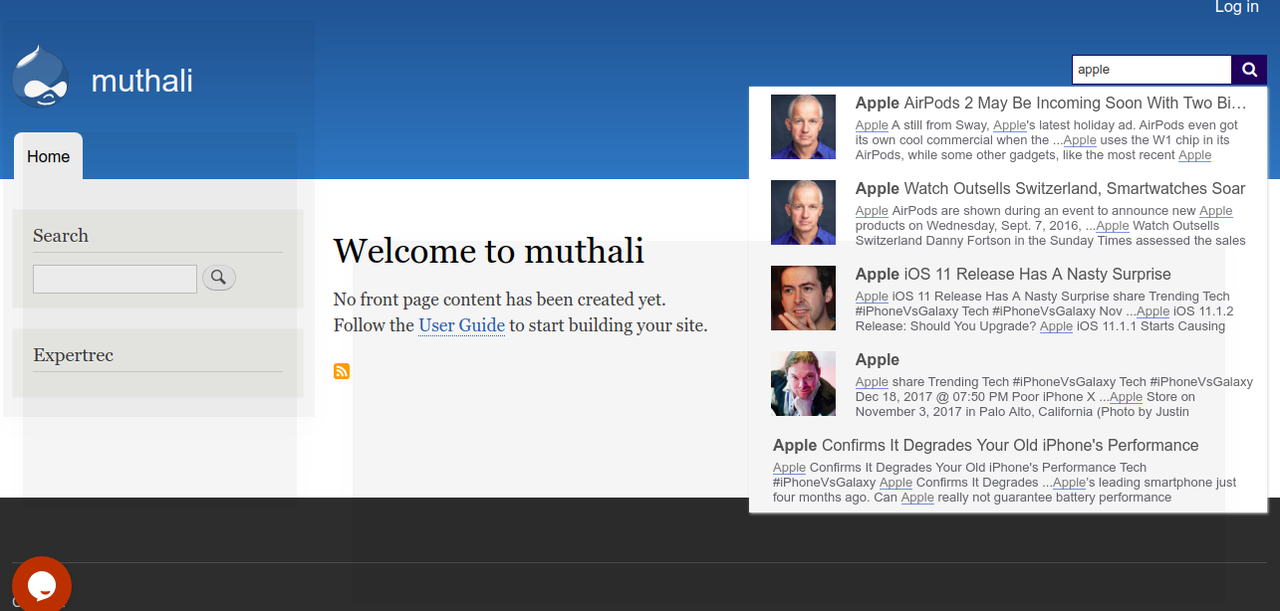Click the thumbnail beside Apple Watch result
This screenshot has width=1280, height=611.
[x=803, y=212]
